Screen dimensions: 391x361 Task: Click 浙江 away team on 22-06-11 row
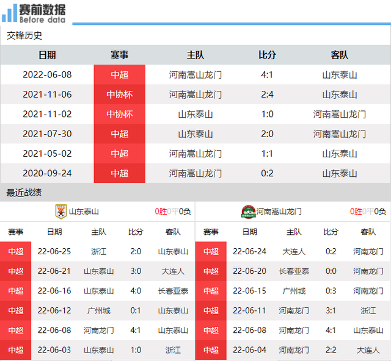[368, 311]
